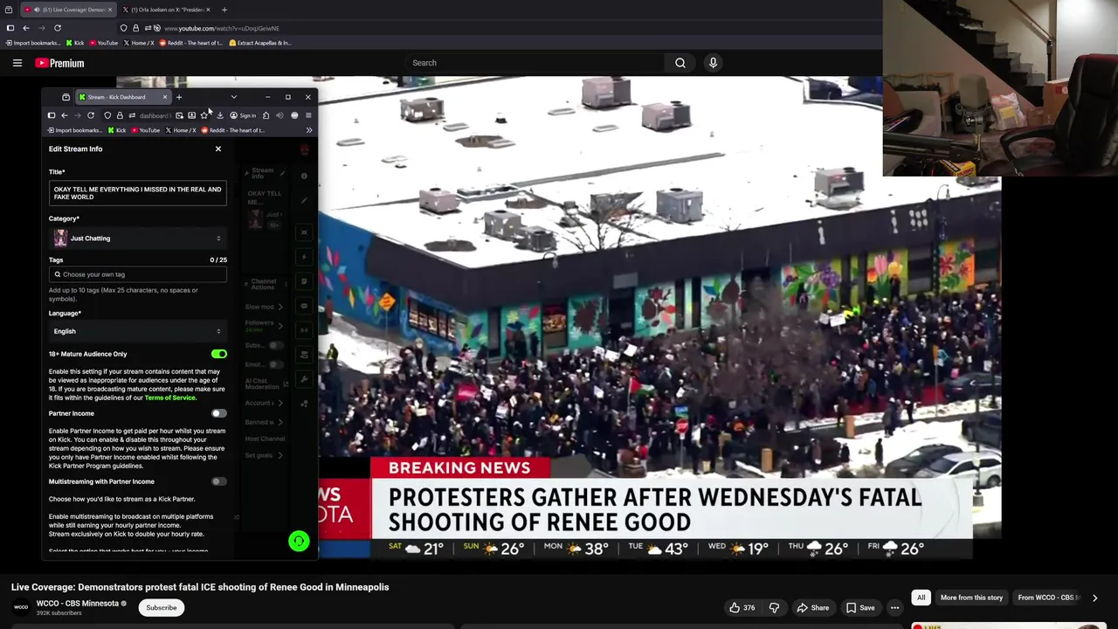This screenshot has height=629, width=1118.
Task: Bookmark the Kick dashboard page with star
Action: pyautogui.click(x=204, y=115)
